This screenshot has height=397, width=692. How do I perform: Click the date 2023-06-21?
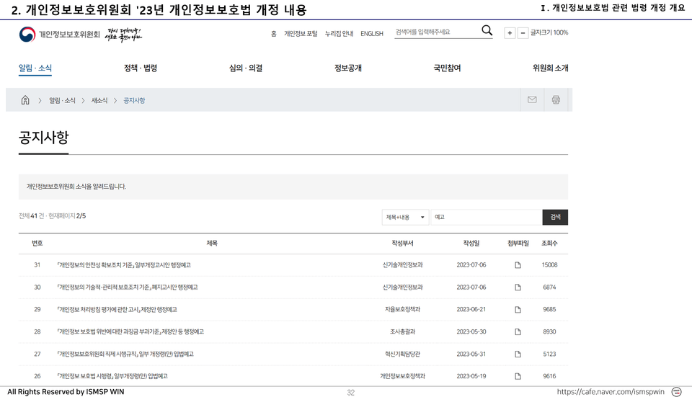471,310
